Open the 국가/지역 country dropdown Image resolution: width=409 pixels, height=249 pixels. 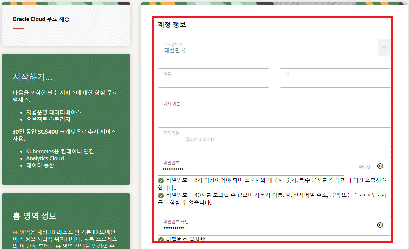tap(274, 48)
